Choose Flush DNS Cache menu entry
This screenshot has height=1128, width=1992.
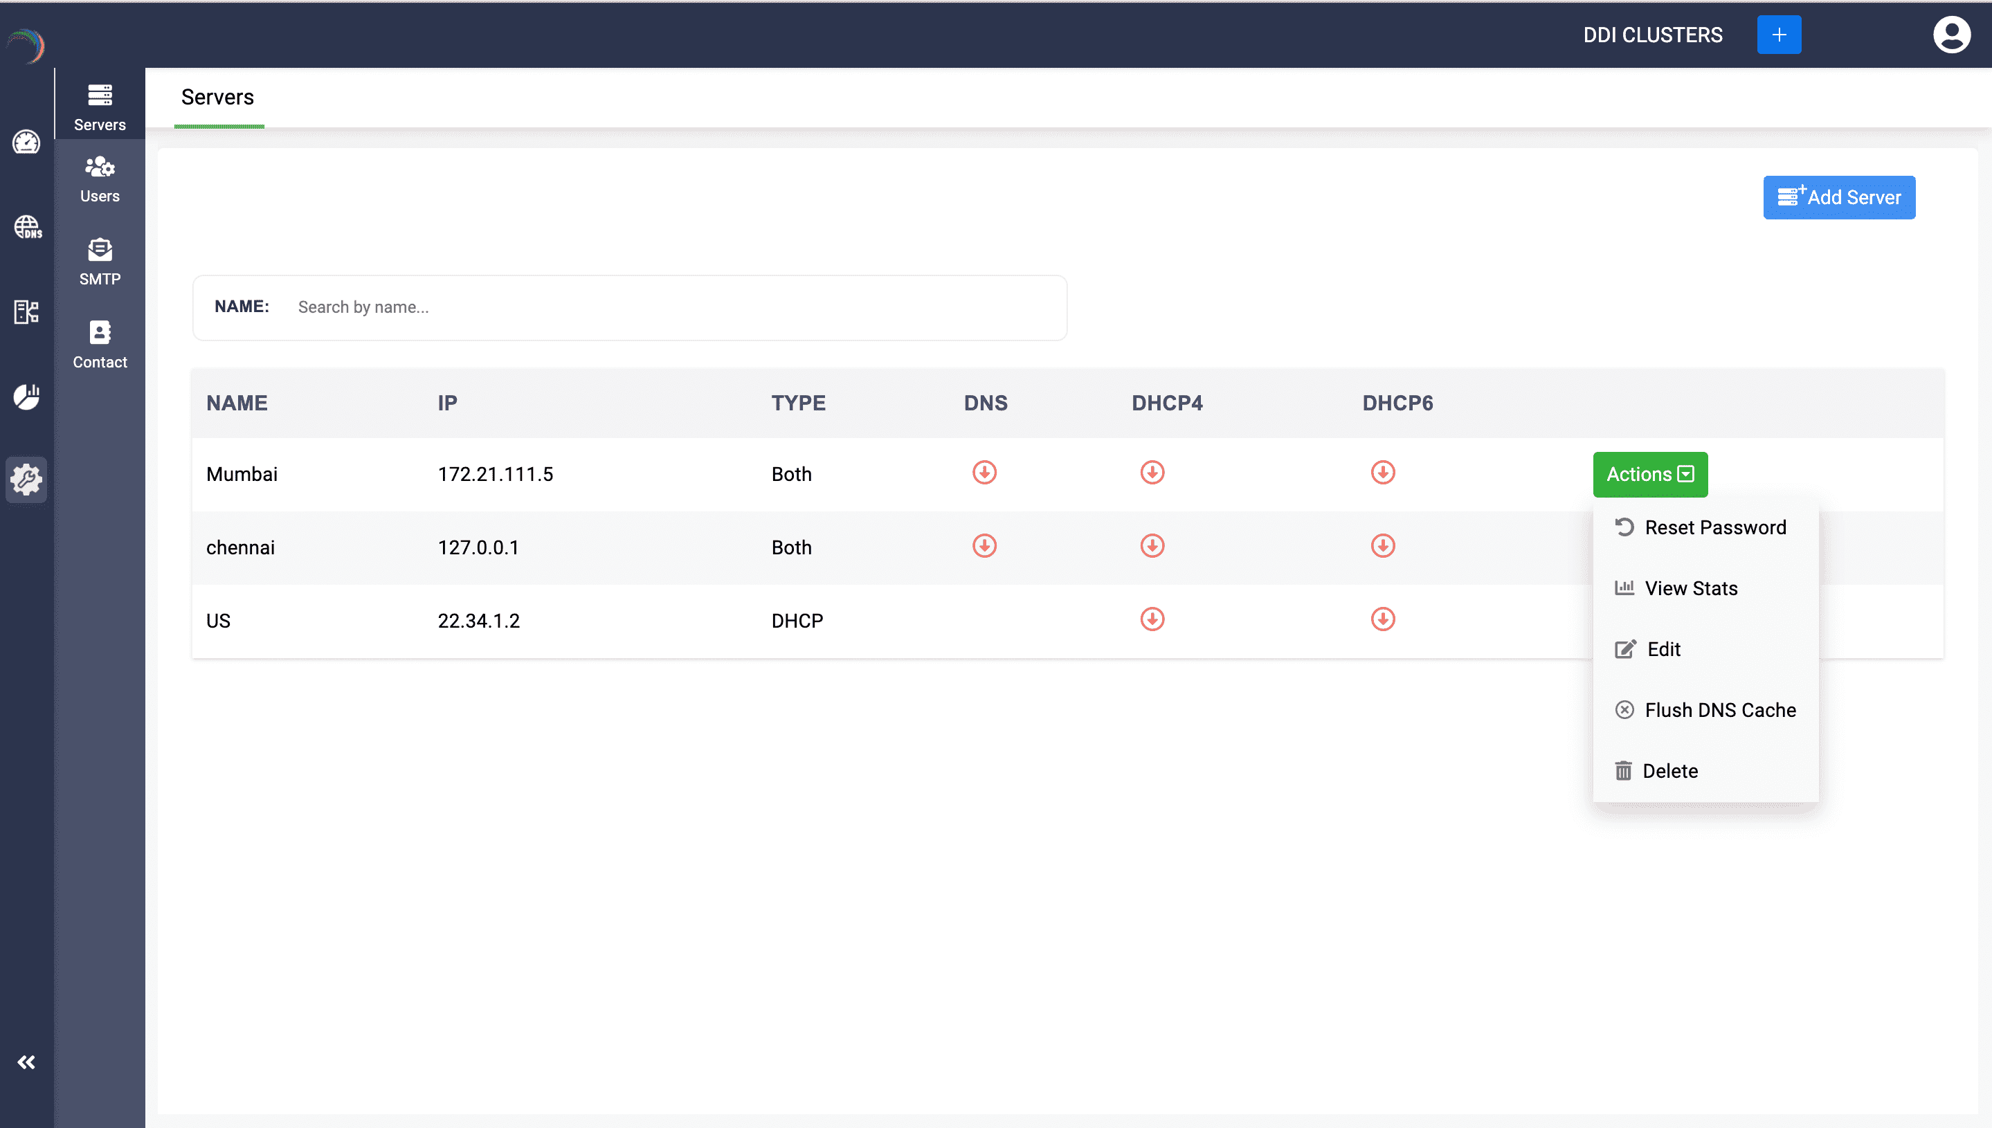[x=1720, y=709]
